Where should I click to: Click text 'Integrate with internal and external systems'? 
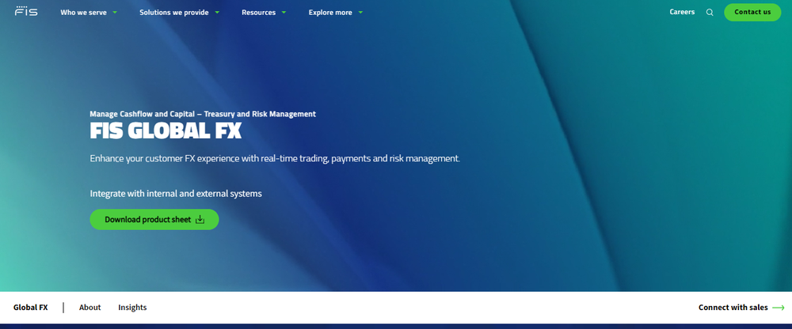click(x=176, y=193)
